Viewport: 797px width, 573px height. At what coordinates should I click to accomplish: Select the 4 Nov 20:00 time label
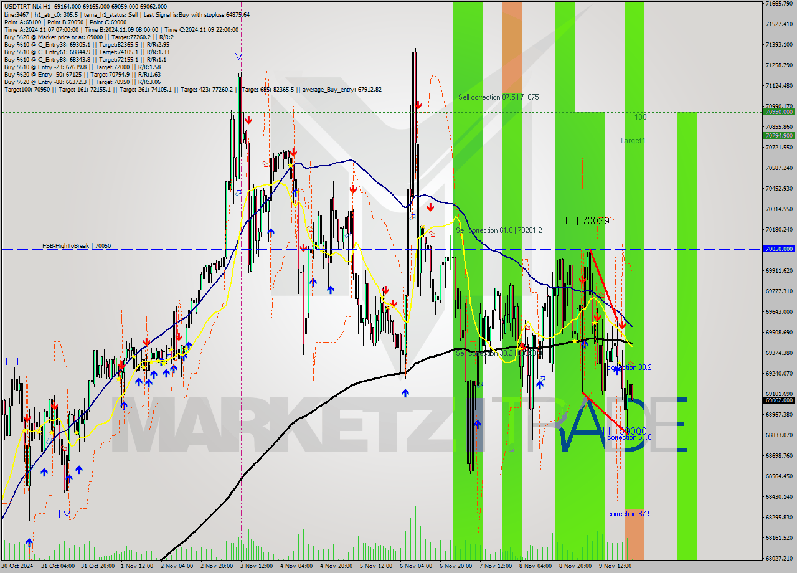tap(337, 566)
